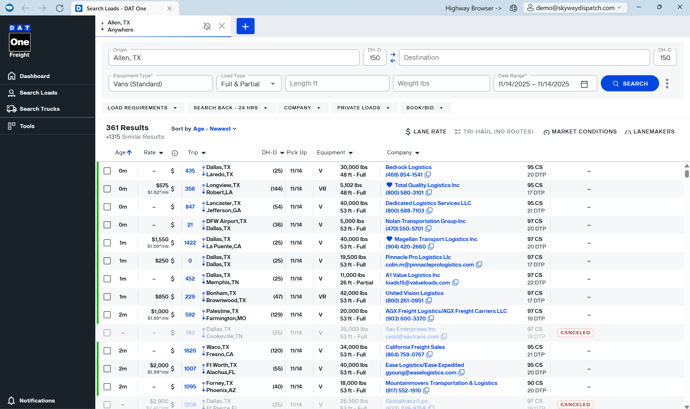Expand the COMPANY filter dropdown
This screenshot has width=690, height=409.
302,108
